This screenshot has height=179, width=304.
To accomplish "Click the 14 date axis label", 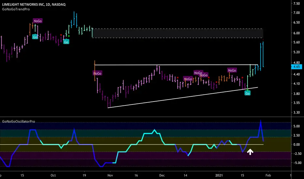I will coord(185,175).
